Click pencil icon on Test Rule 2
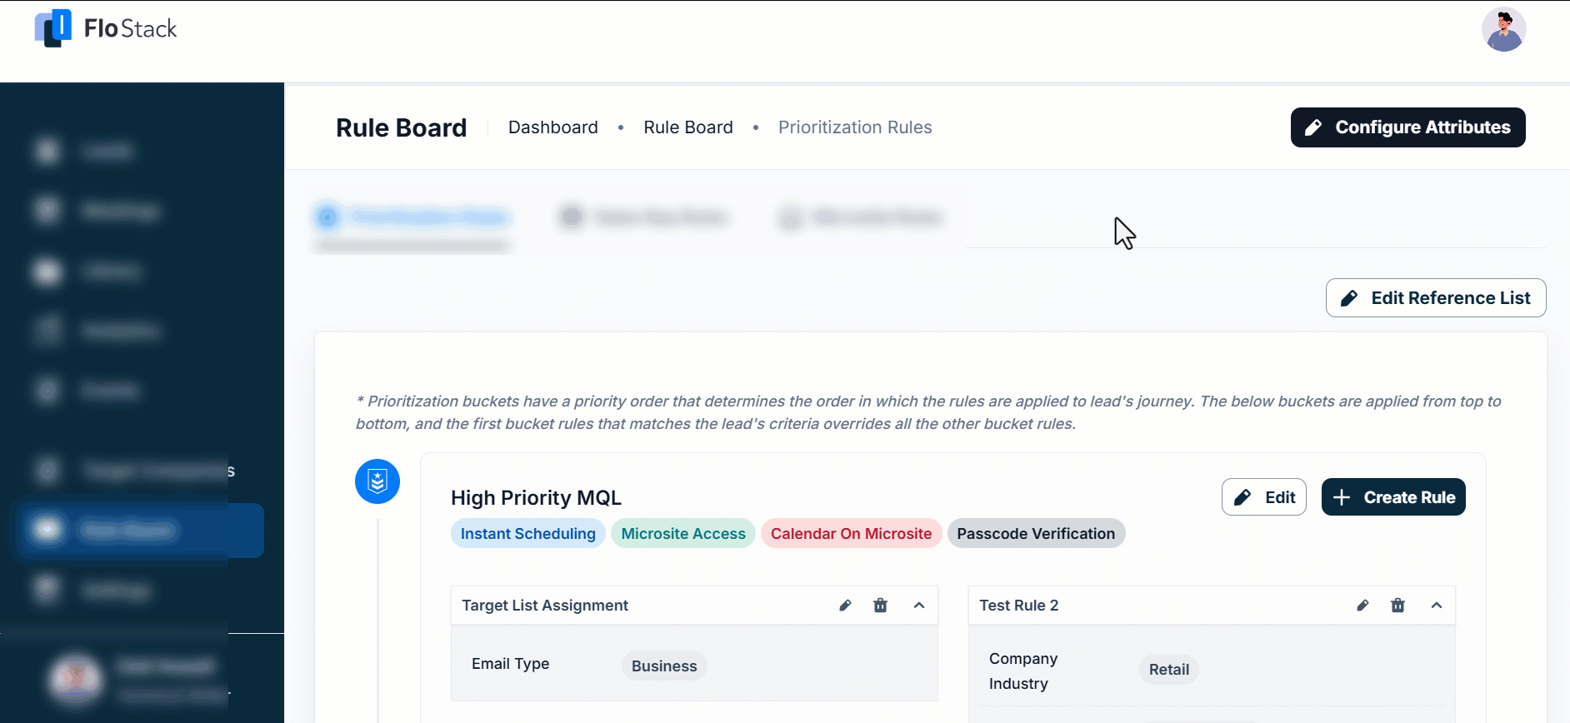The image size is (1570, 723). 1362,606
